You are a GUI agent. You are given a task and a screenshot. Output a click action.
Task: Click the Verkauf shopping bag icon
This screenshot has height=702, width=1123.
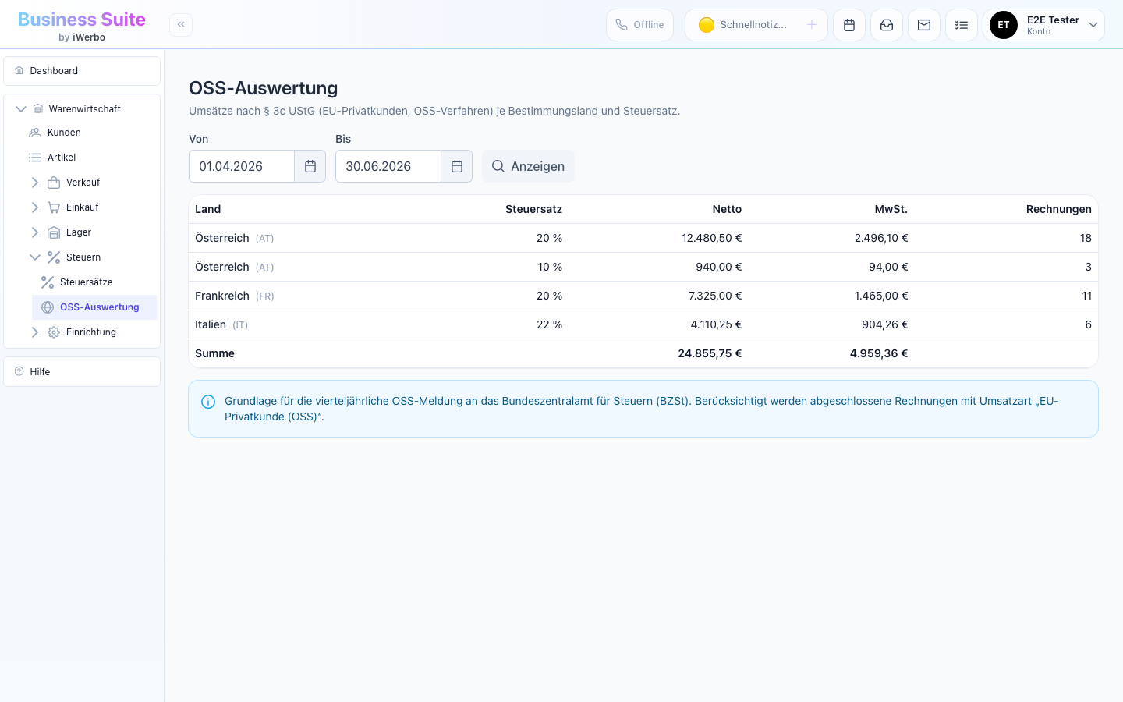pyautogui.click(x=54, y=183)
